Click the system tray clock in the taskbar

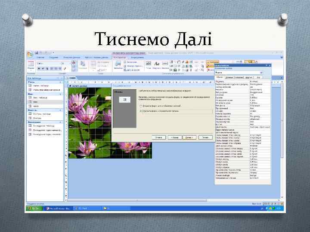[279, 208]
